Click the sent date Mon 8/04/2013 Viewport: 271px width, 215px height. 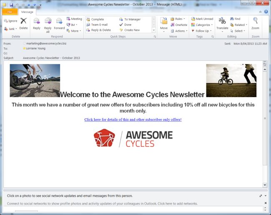point(250,44)
